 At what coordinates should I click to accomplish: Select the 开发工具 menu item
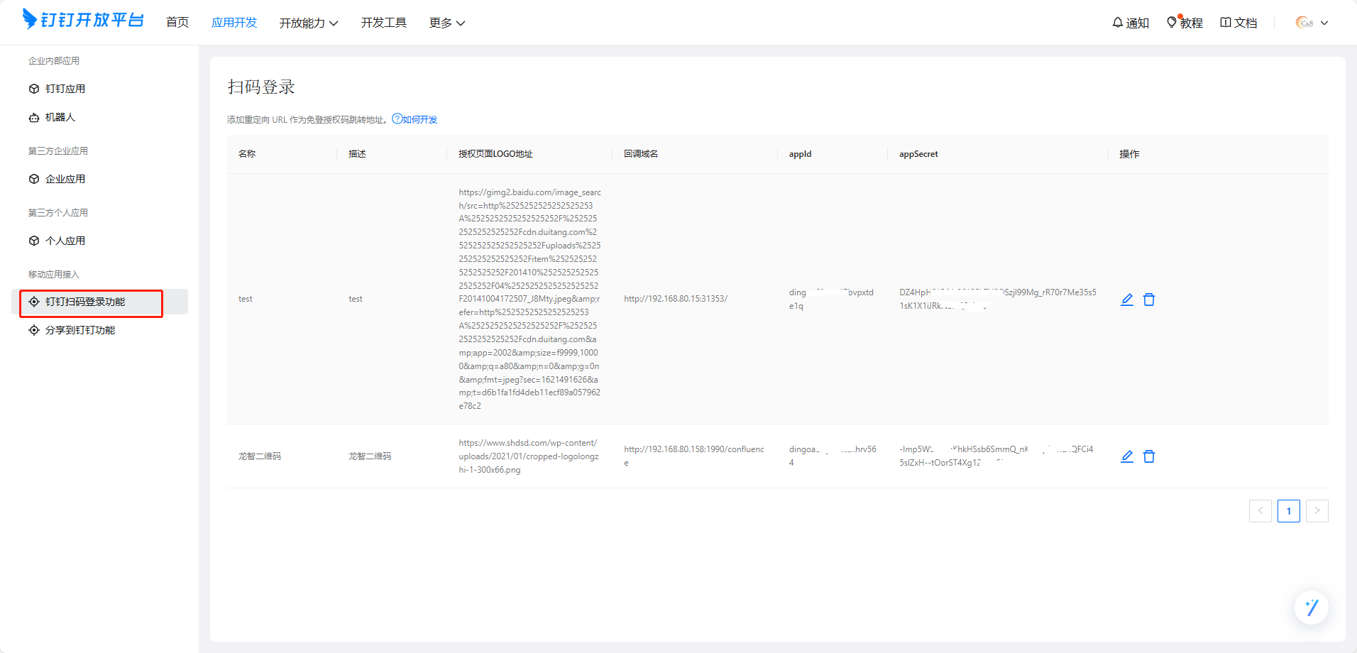(383, 23)
